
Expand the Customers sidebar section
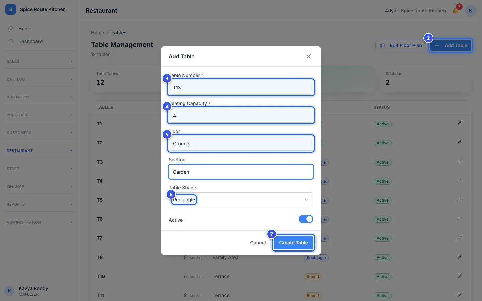point(40,133)
